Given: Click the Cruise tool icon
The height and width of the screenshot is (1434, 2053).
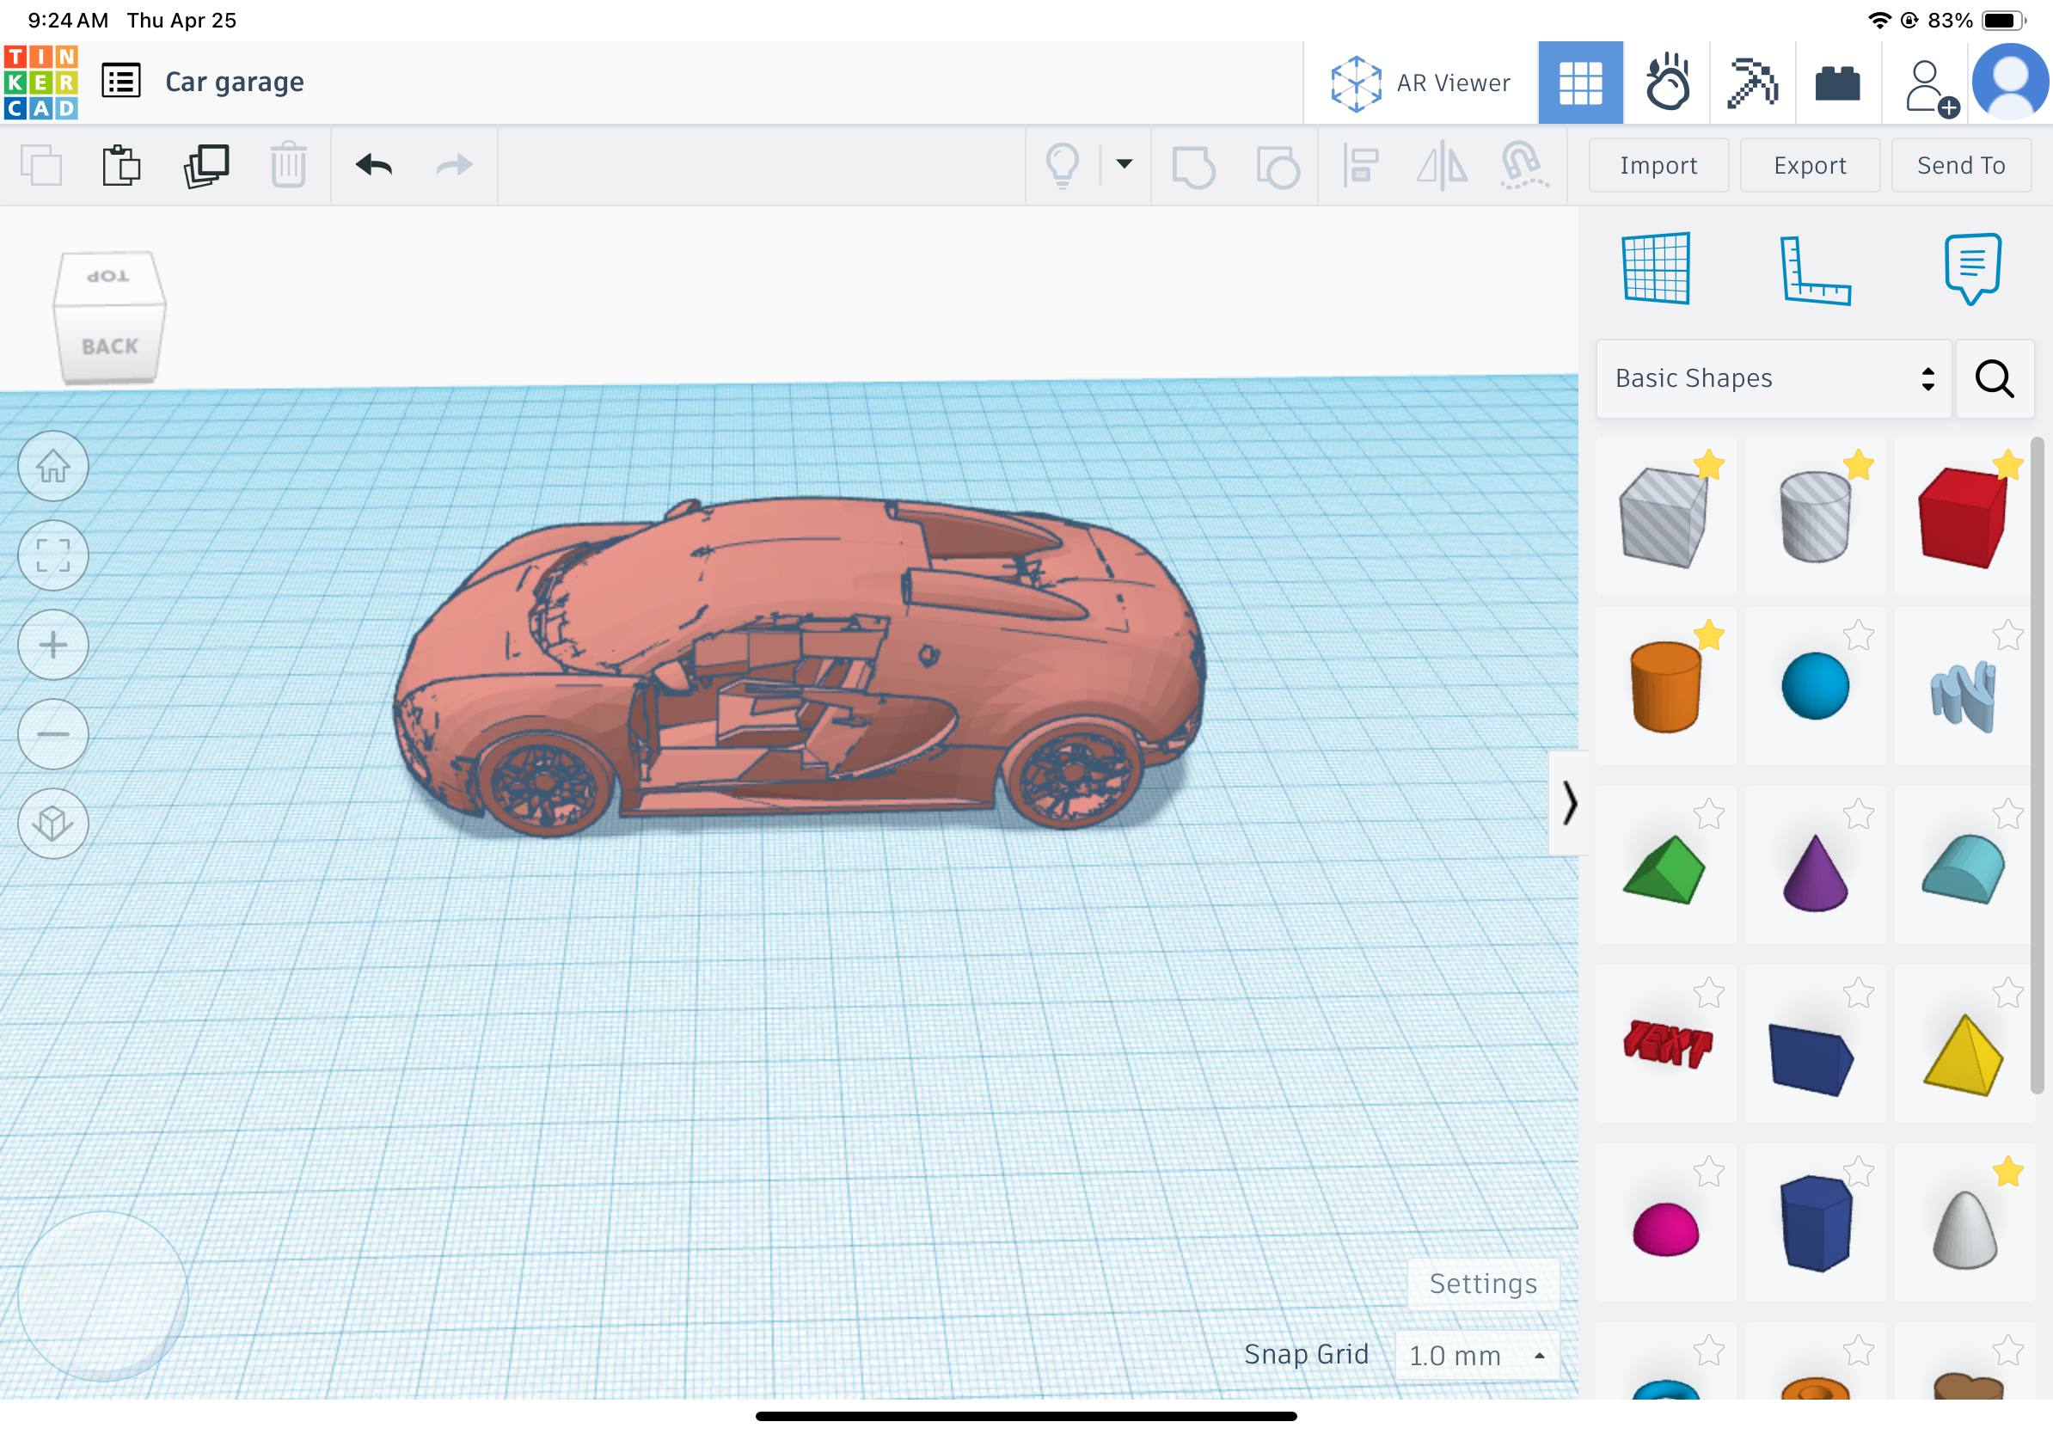Looking at the screenshot, I should click(x=1523, y=165).
